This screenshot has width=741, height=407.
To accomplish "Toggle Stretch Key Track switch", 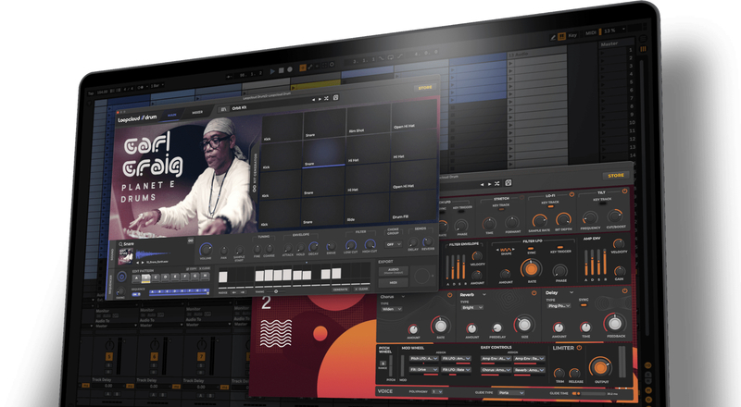I will pos(501,209).
